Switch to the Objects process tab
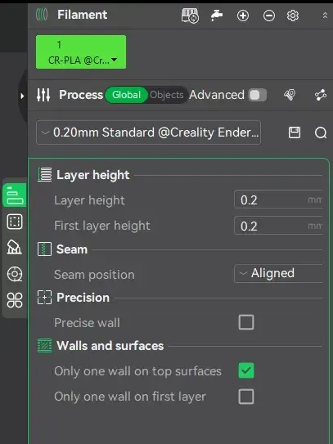Viewport: 333px width, 444px height. (x=167, y=95)
